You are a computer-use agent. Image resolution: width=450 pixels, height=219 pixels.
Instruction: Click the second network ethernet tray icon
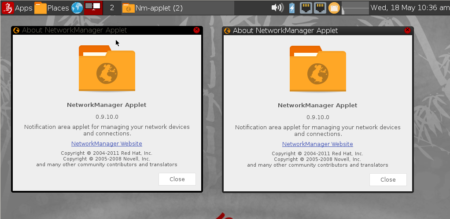320,8
